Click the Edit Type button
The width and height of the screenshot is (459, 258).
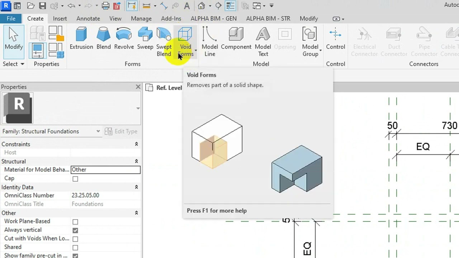pos(121,132)
